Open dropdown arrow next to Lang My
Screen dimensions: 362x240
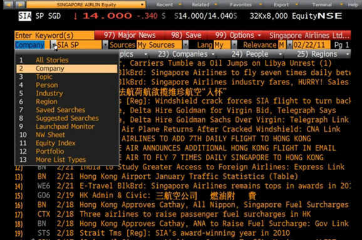pyautogui.click(x=234, y=44)
